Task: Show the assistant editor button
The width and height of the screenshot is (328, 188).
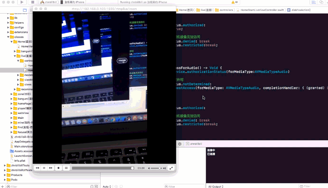Action: click(321, 2)
